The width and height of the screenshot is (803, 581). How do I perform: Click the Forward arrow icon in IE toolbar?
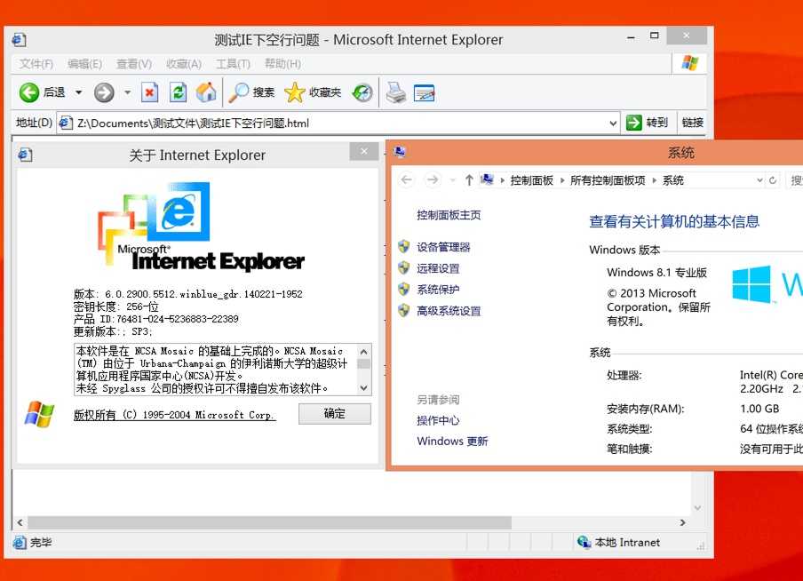pos(104,92)
